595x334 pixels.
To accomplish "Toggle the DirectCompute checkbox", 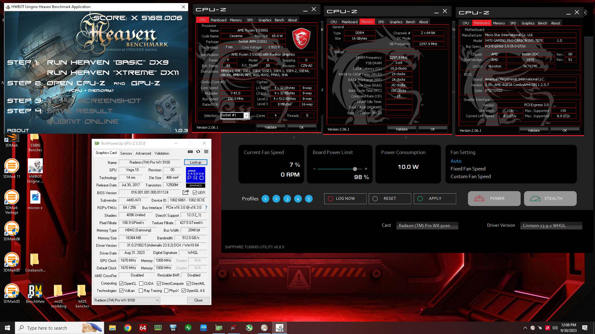I will 159,283.
